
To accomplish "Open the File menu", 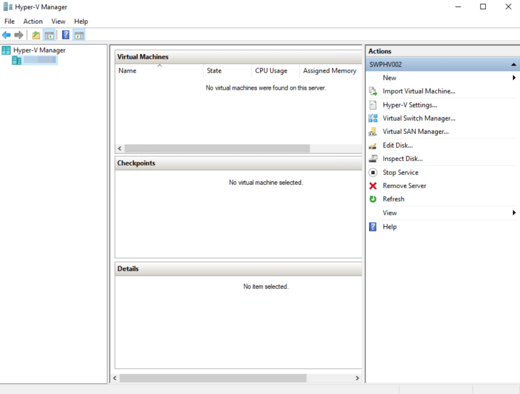I will [10, 21].
